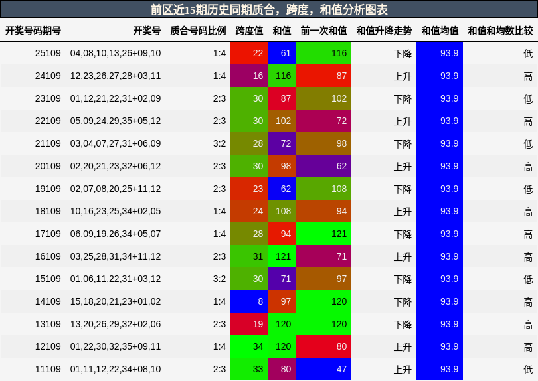Image resolution: width=538 pixels, height=381 pixels.
Task: Click the red span cell 22
Action: coord(249,54)
